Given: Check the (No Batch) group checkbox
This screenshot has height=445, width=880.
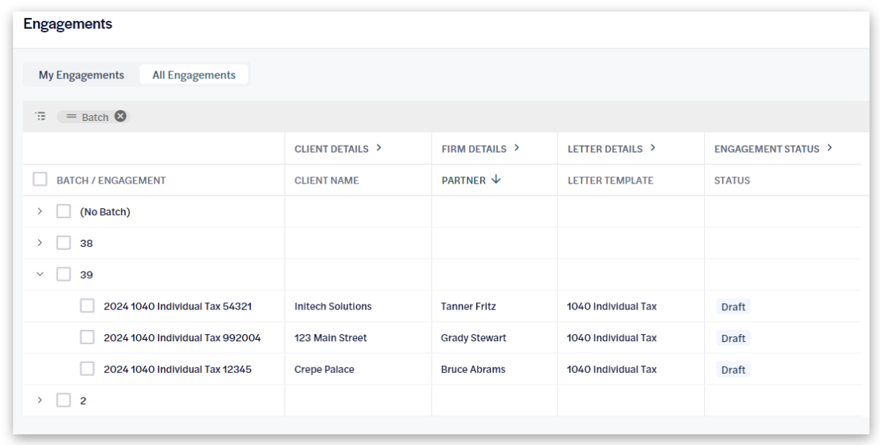Looking at the screenshot, I should coord(63,212).
